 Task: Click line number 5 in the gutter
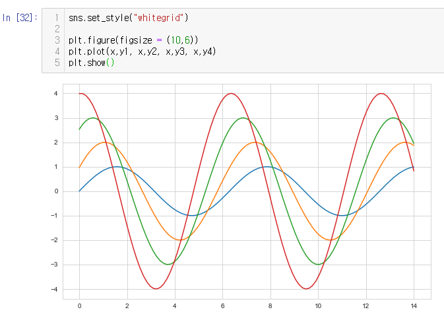[x=57, y=63]
